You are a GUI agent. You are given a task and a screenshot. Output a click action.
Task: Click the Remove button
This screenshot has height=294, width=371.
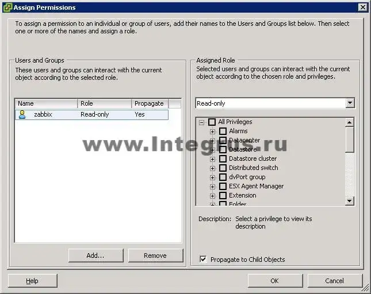155,256
